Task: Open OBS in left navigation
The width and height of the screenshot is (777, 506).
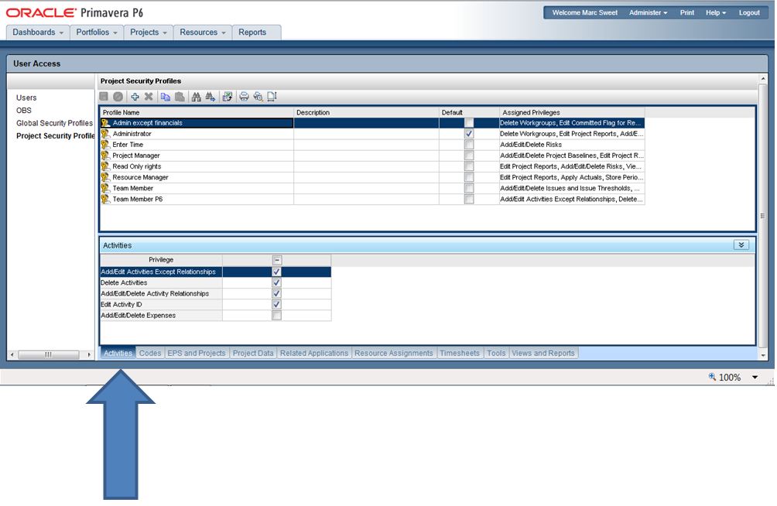Action: (24, 111)
